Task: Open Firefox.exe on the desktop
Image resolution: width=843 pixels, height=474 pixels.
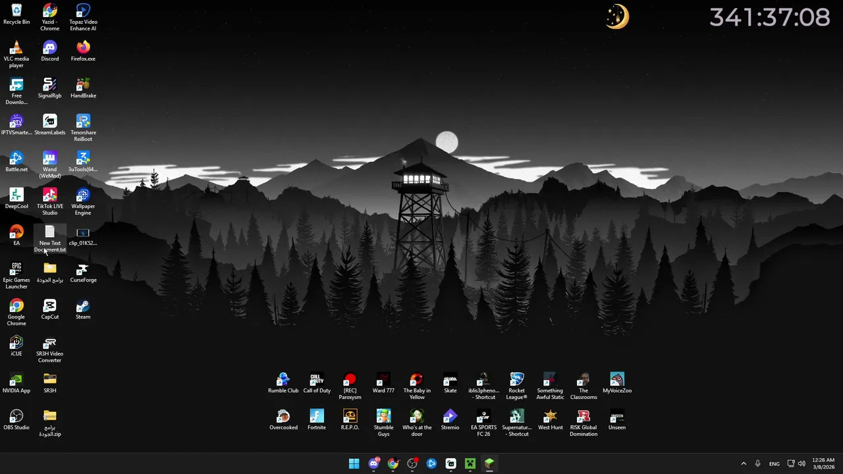Action: tap(83, 51)
